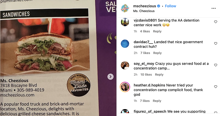View the 10 likes on soy_el_moy's comment

pos(146,75)
